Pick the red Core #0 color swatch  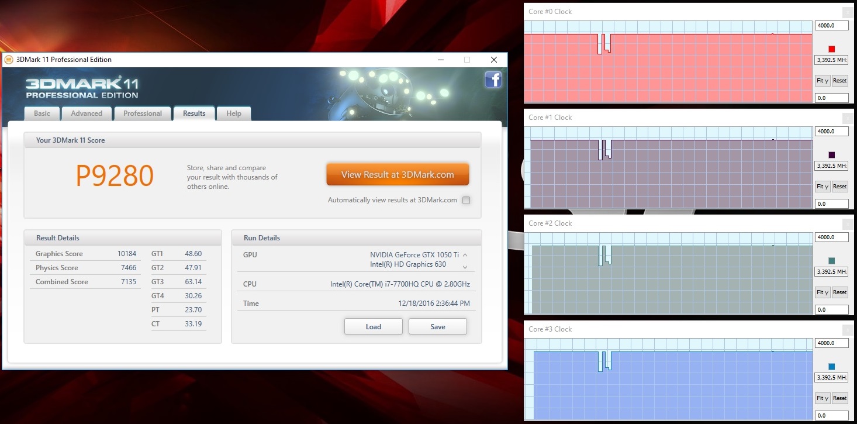(x=832, y=49)
